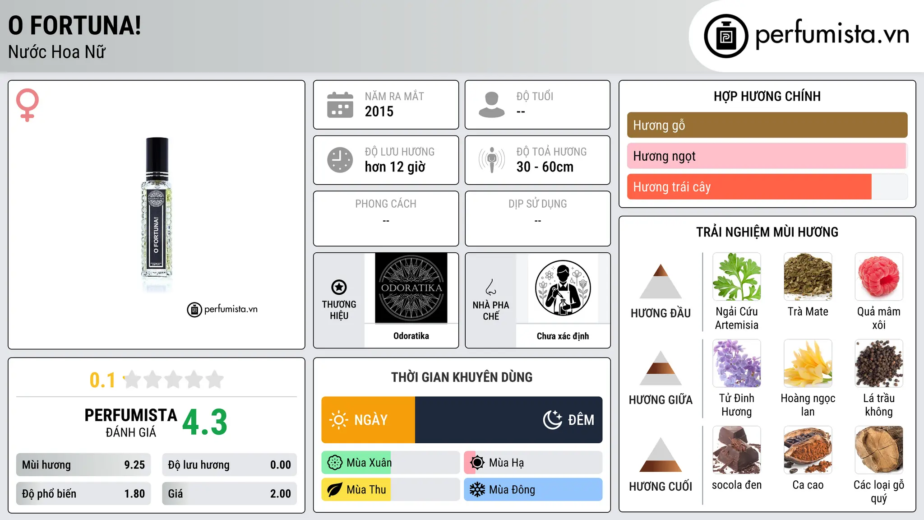This screenshot has height=520, width=924.
Task: Click the star rating icons next to 0.1
Action: coord(174,380)
